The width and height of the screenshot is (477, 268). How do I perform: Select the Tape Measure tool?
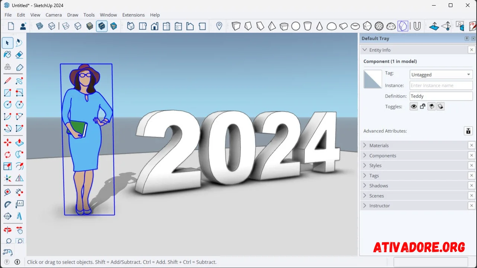[x=7, y=192]
